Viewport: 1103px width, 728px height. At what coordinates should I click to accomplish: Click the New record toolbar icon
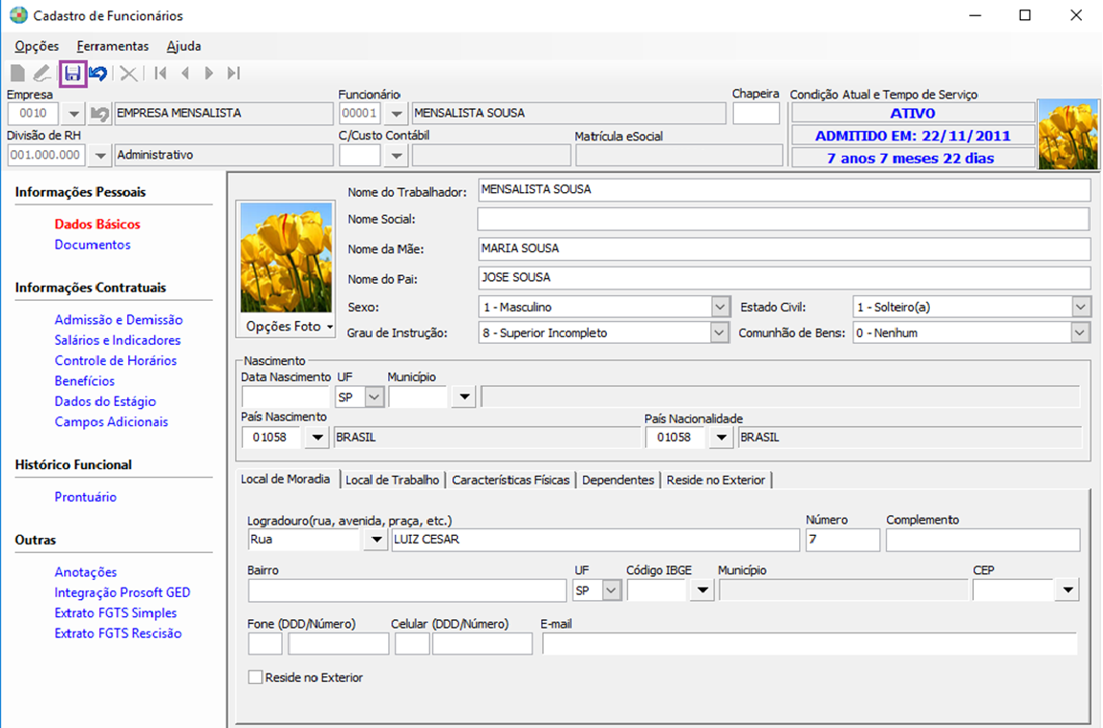pos(17,74)
